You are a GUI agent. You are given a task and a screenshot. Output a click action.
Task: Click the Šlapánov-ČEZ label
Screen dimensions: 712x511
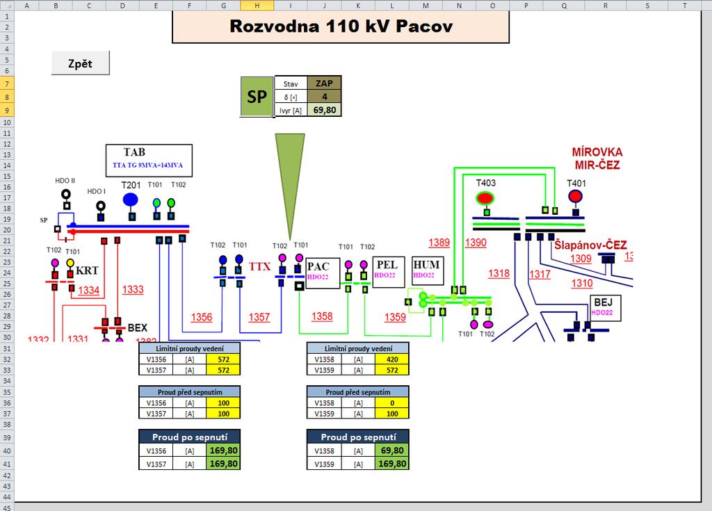(x=590, y=245)
